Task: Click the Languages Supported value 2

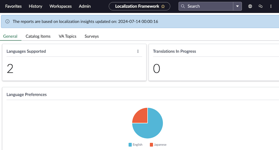Action: coord(10,69)
